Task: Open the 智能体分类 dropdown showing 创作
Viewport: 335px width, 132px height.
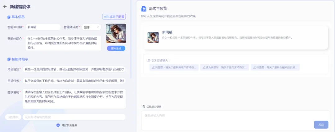Action: point(91,27)
